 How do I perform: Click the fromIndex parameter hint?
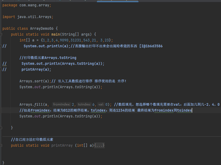coord(62,105)
